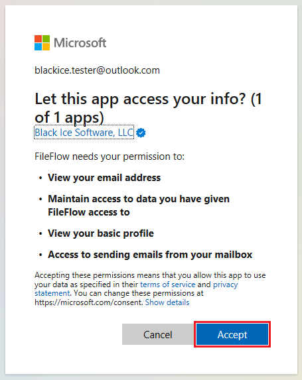The image size is (302, 380).
Task: Click the red square in Microsoft logo
Action: [38, 38]
